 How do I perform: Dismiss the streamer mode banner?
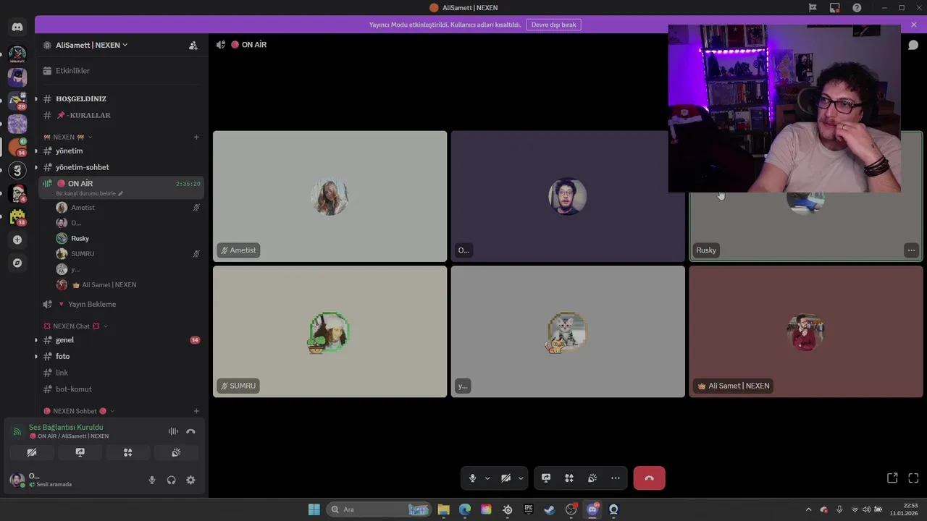coord(914,25)
